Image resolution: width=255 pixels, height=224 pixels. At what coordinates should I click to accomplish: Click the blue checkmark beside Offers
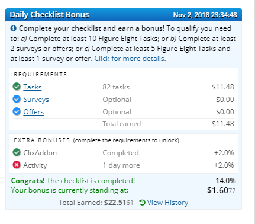[17, 111]
